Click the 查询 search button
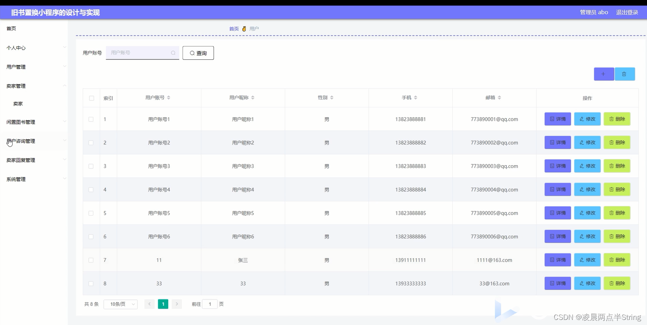The image size is (647, 325). pos(198,53)
